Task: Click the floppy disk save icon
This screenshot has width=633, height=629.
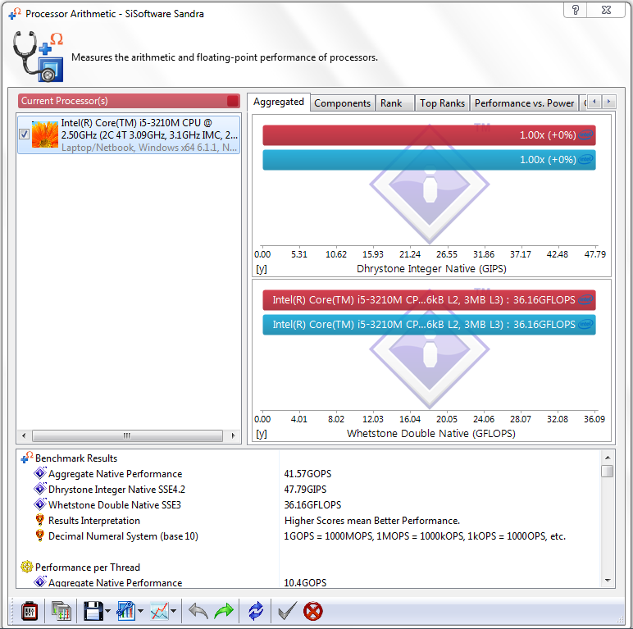Action: (93, 611)
